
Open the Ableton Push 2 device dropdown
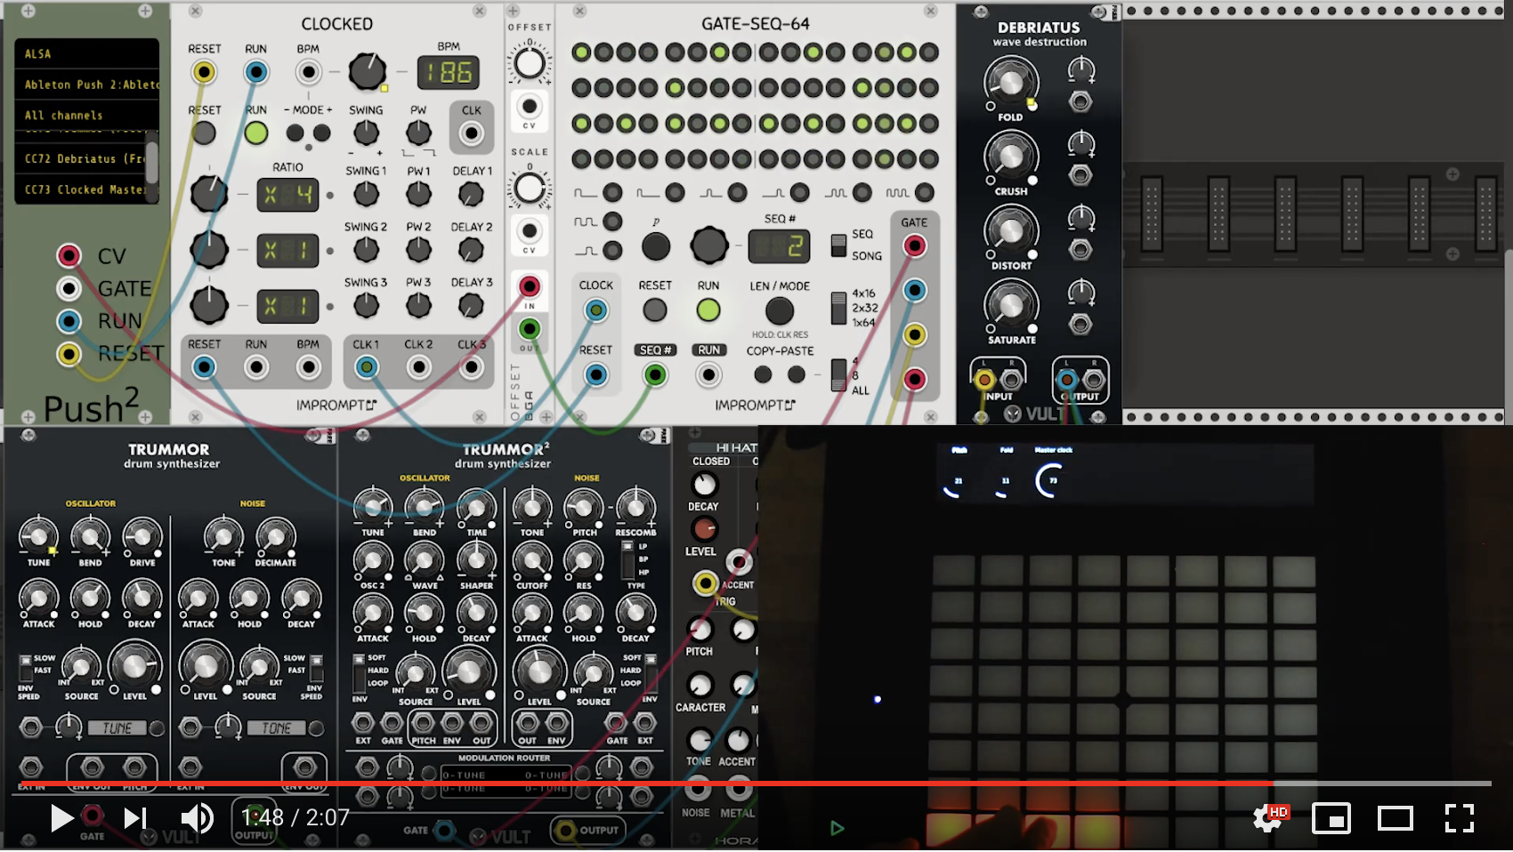point(86,84)
